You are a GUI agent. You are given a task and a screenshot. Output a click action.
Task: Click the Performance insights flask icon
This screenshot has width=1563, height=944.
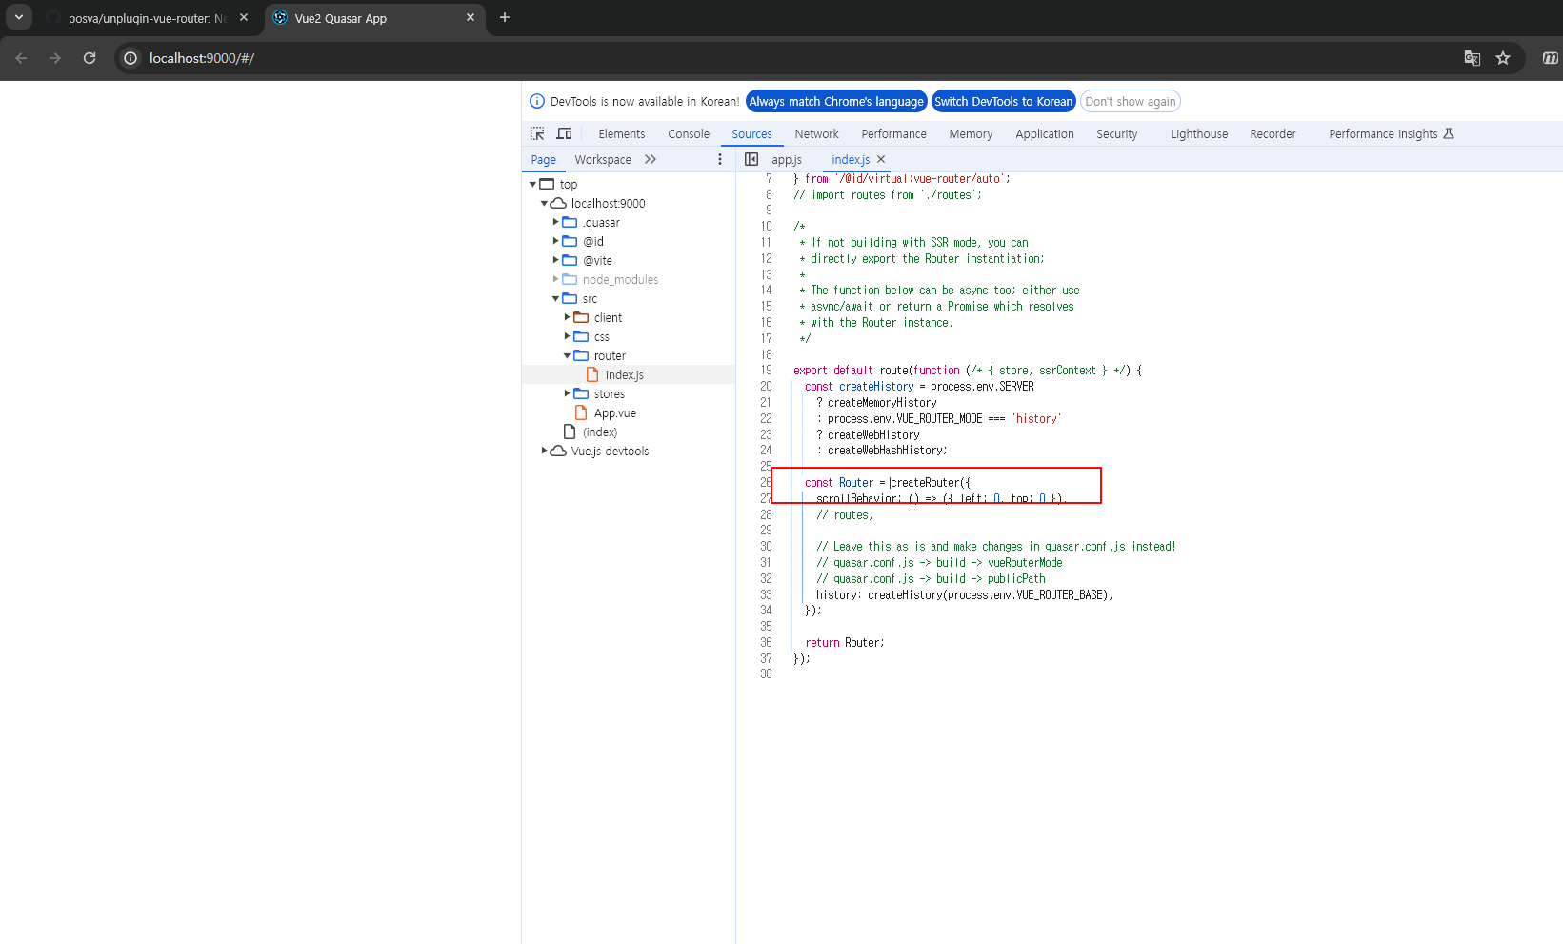tap(1449, 133)
